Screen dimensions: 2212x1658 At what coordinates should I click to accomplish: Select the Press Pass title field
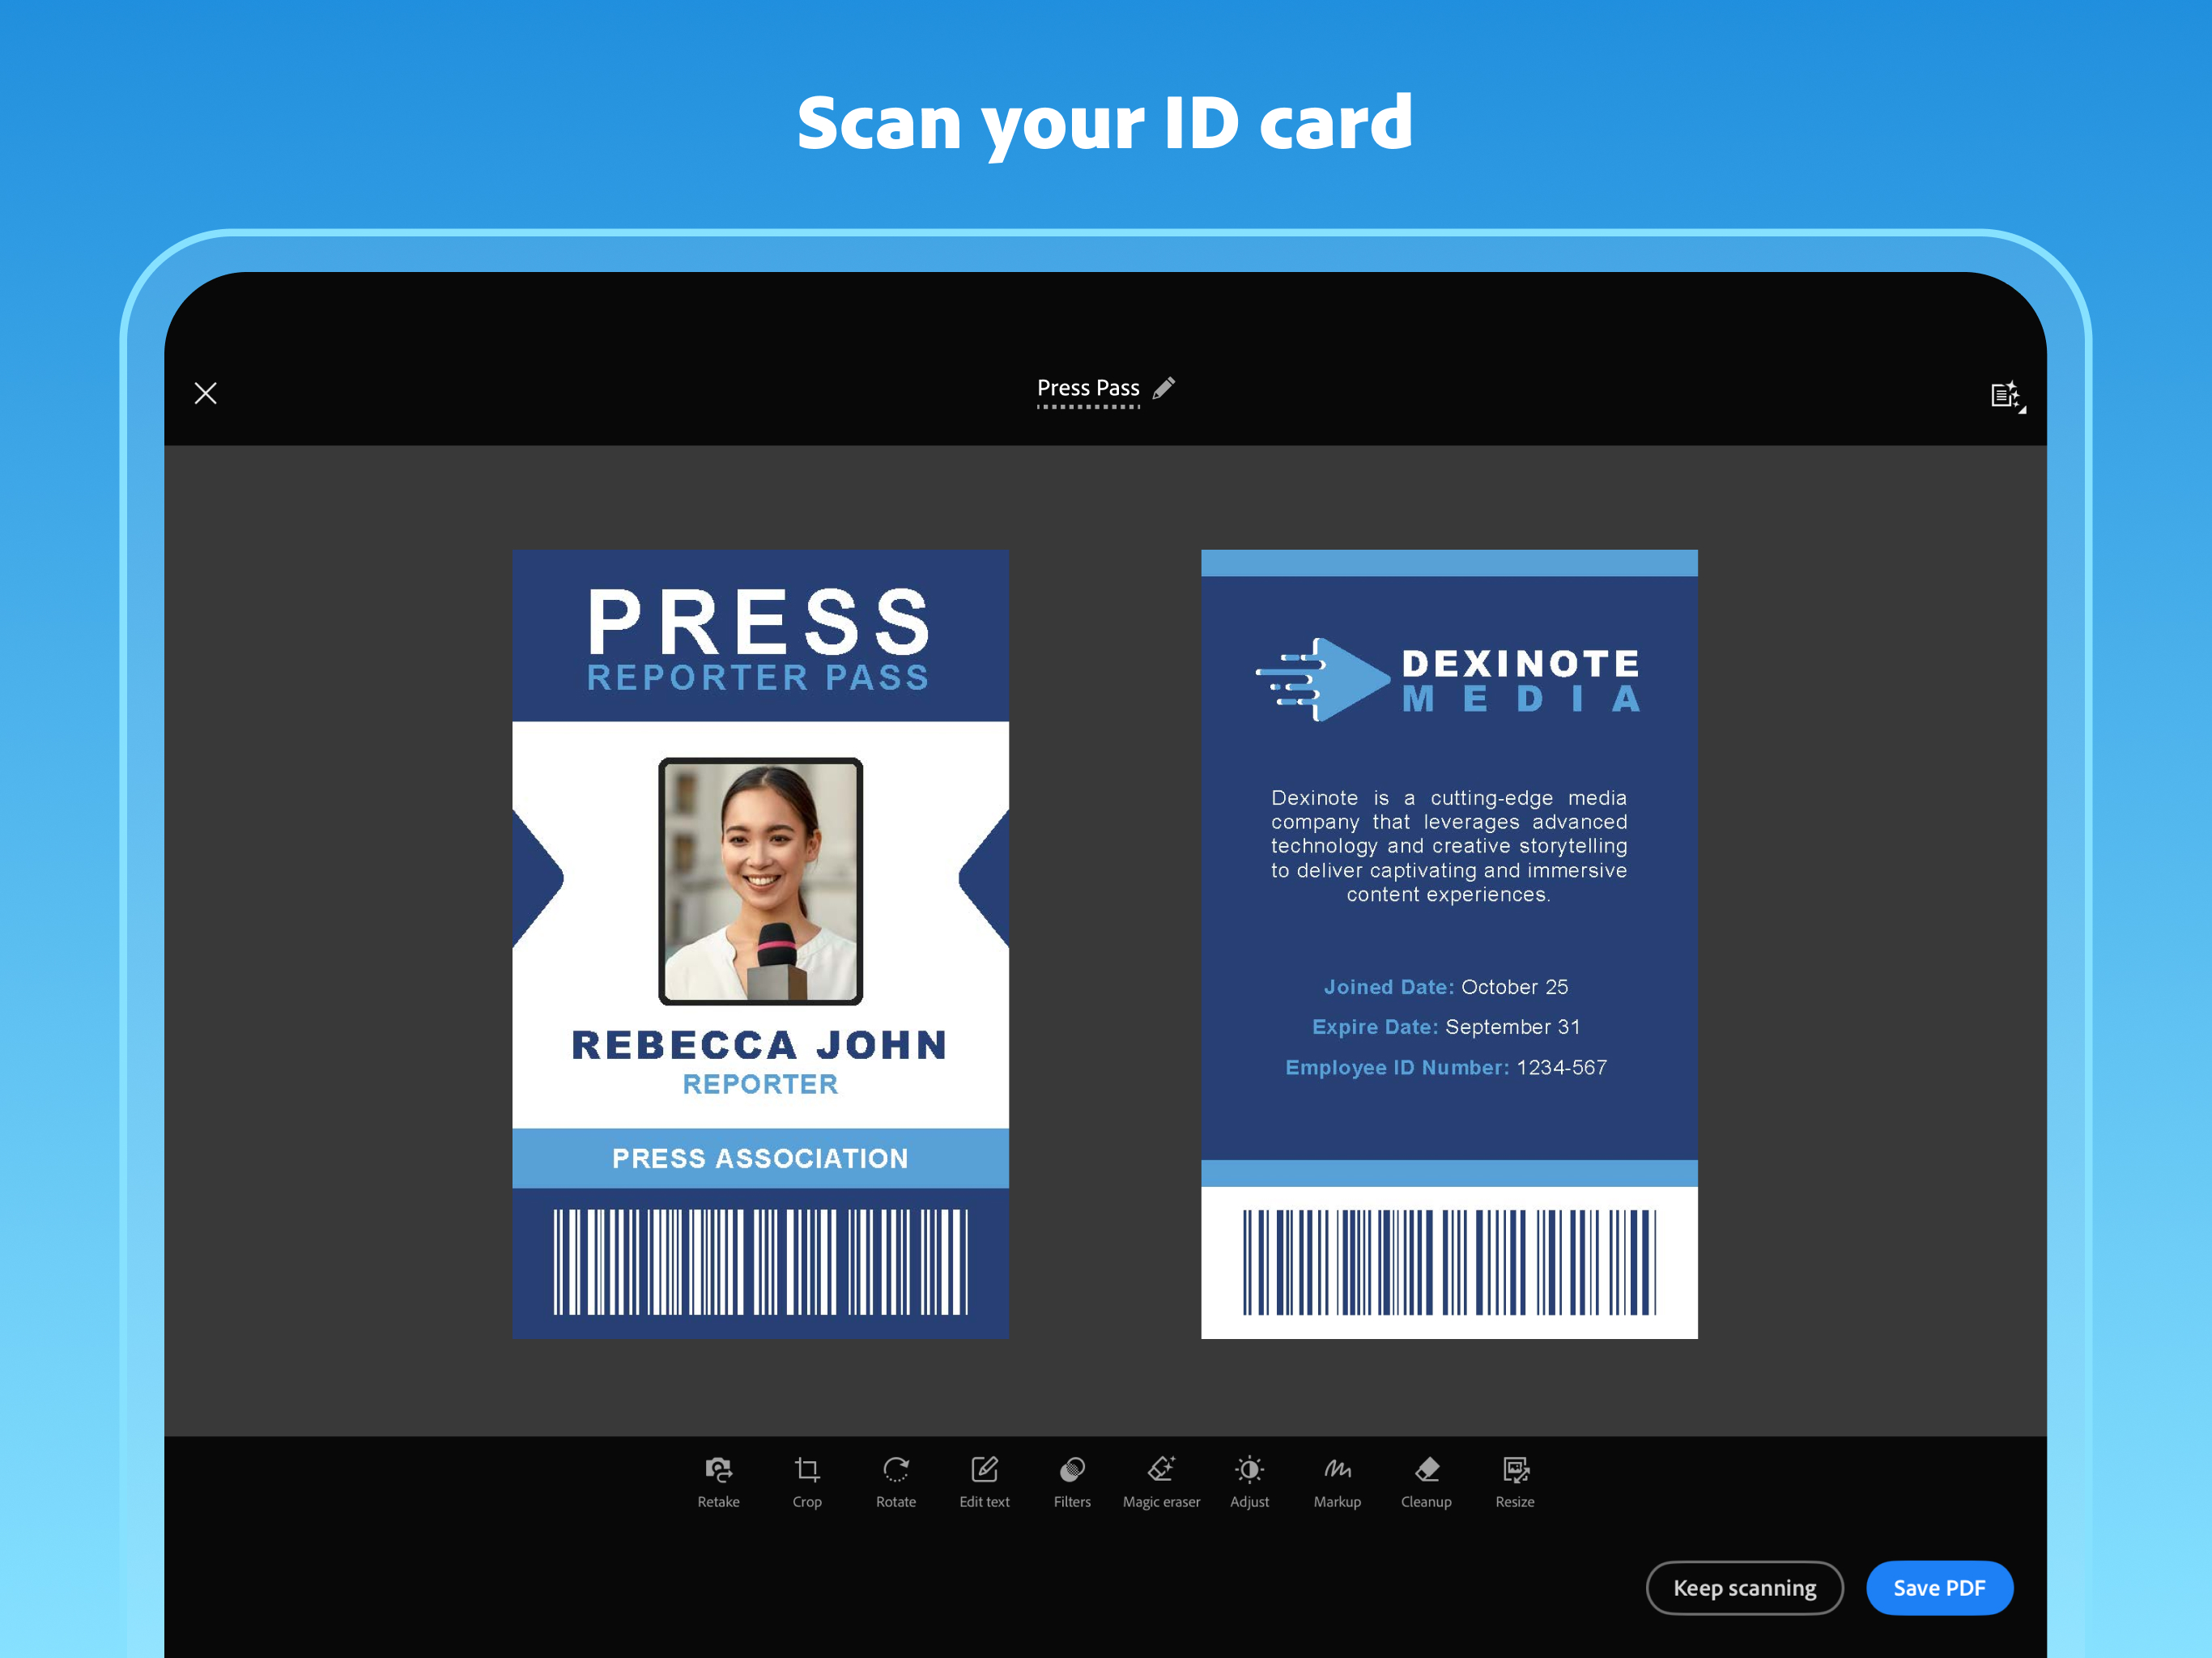tap(1088, 388)
